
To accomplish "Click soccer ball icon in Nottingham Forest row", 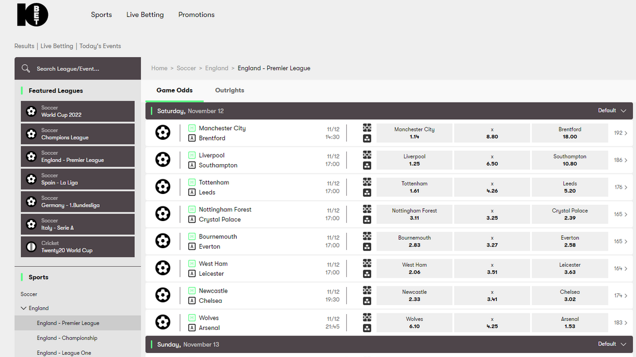I will click(162, 214).
